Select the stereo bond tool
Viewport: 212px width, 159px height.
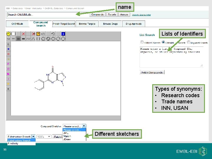8,39
